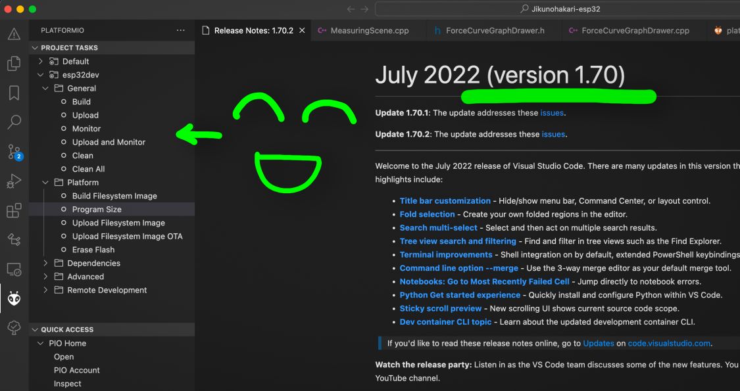
Task: Open the Terminal improvements link
Action: point(446,255)
